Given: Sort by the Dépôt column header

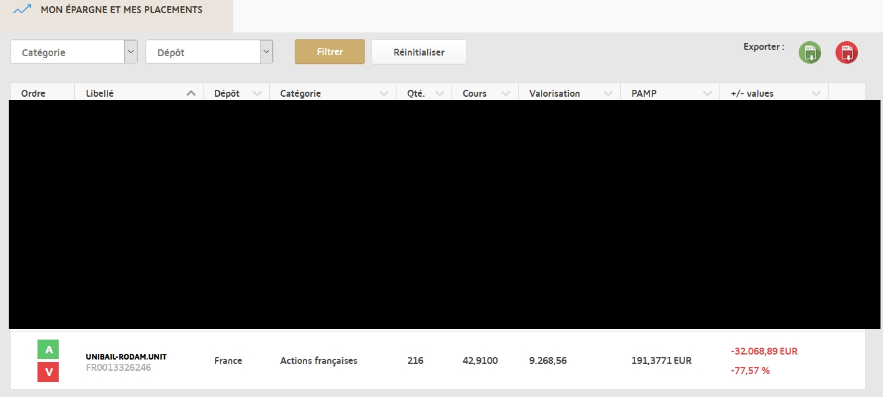Looking at the screenshot, I should click(236, 93).
